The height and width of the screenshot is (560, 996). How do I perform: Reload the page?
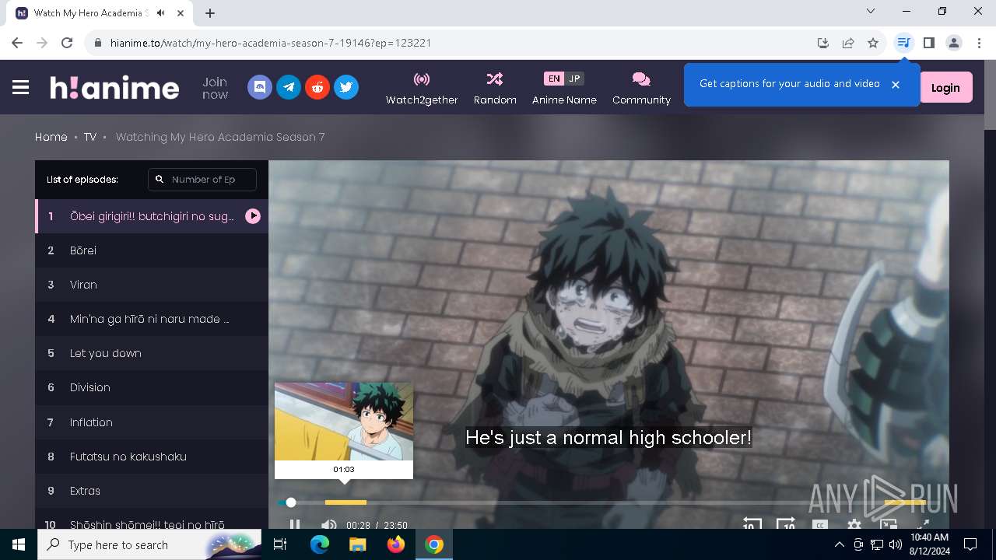click(67, 43)
